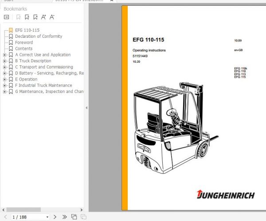Viewport: 266px width, 221px height.
Task: Click the en-GB language label
Action: point(239,50)
